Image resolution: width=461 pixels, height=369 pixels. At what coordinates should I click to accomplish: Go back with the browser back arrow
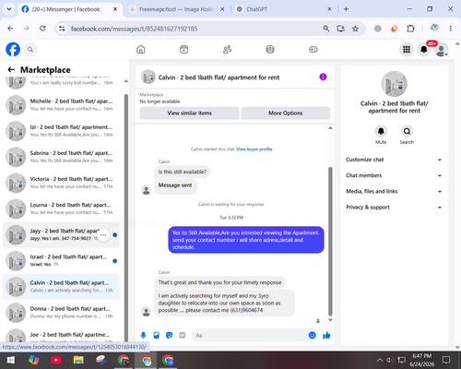click(10, 29)
